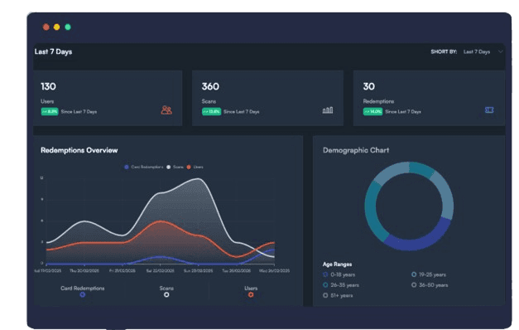
Task: Open the Short By Last 7 Days dropdown
Action: tap(483, 51)
